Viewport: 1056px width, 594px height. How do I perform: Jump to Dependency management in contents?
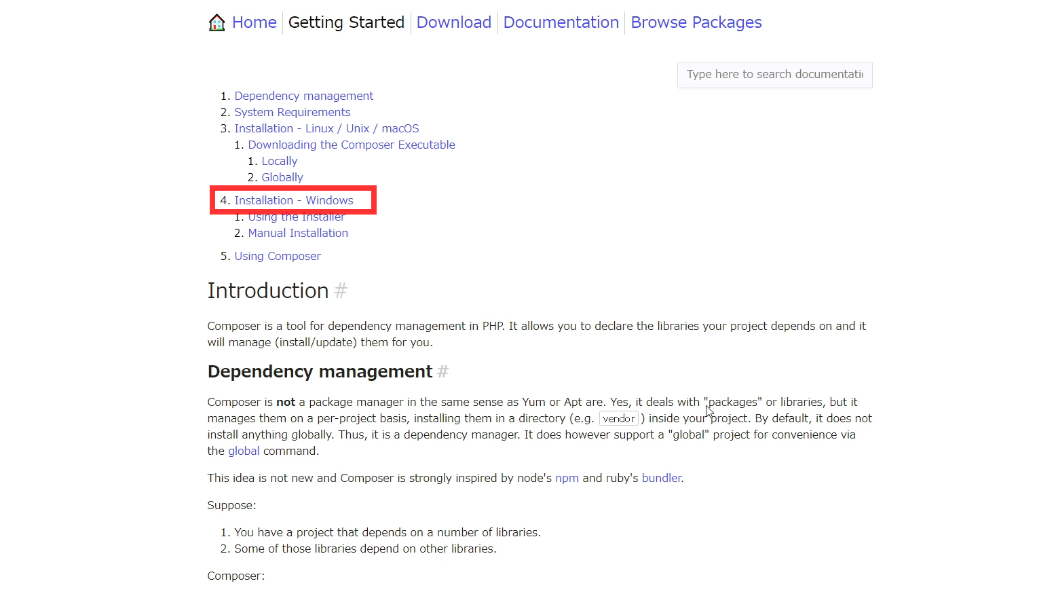click(x=304, y=96)
